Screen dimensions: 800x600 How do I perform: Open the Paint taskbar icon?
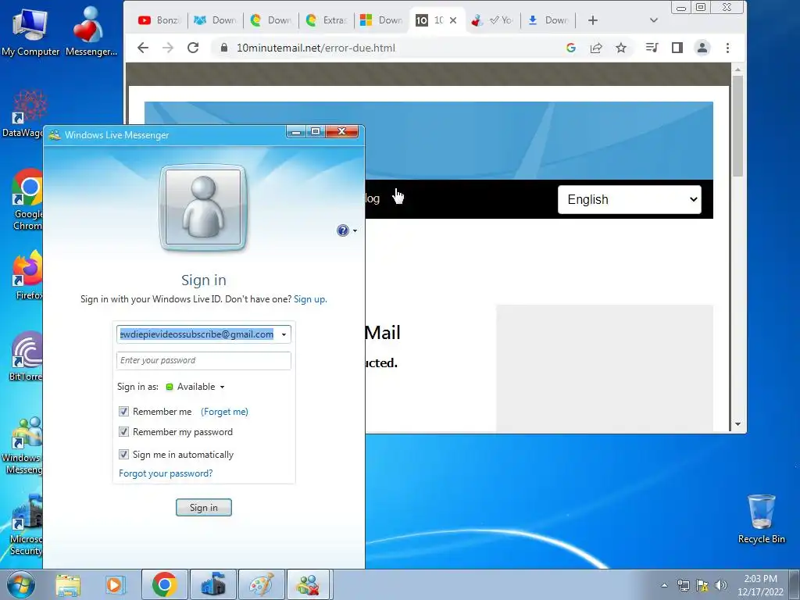[261, 584]
